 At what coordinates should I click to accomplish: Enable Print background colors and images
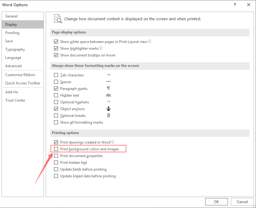(x=56, y=149)
